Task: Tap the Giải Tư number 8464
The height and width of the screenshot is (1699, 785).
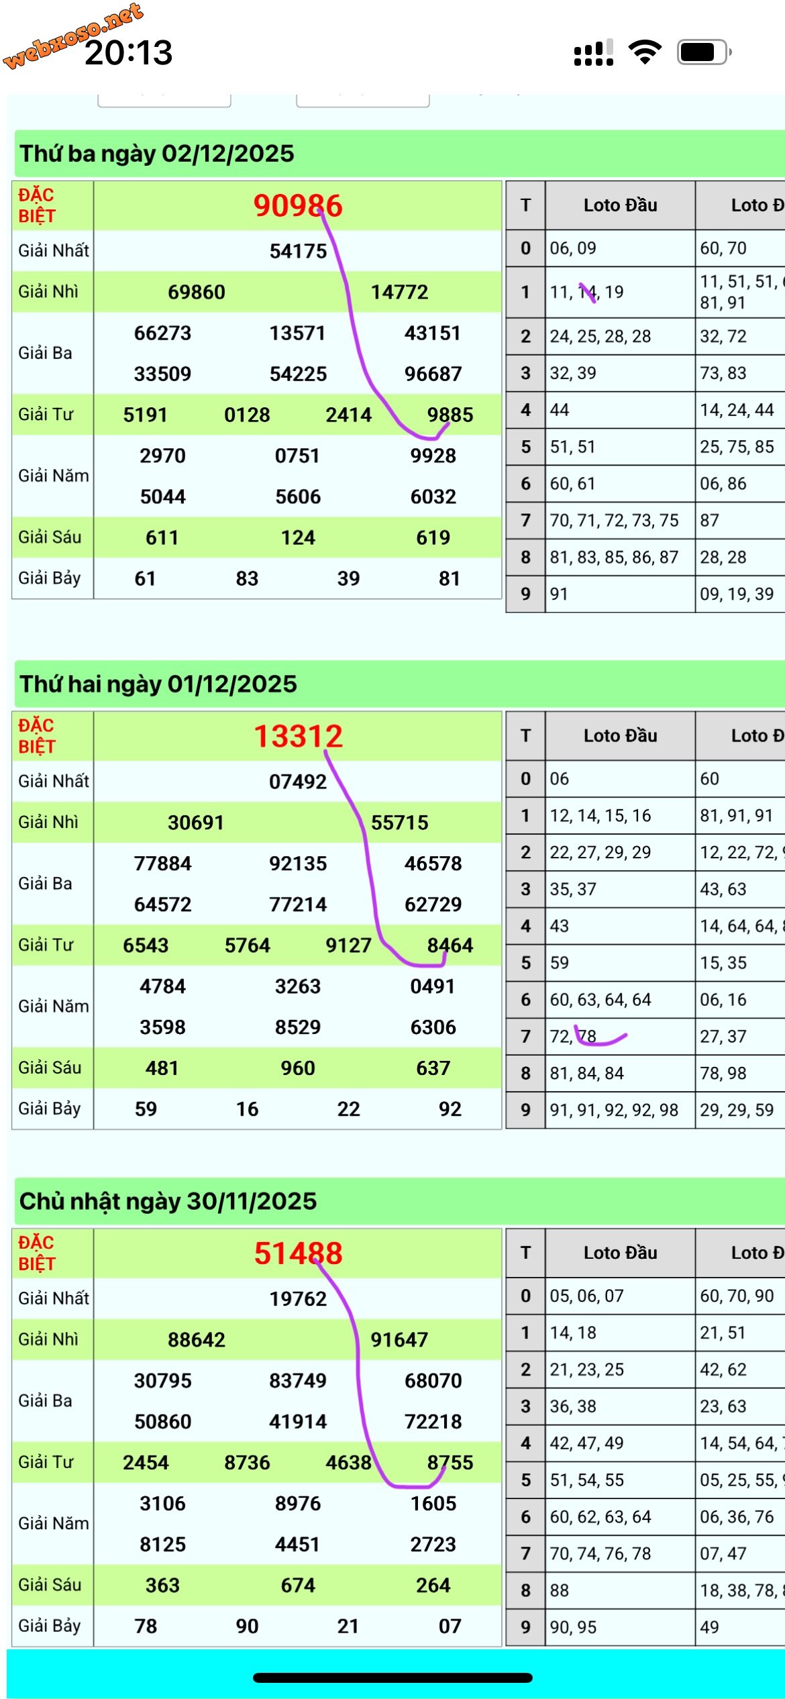Action: (450, 945)
